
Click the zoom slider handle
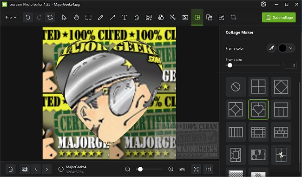[x=140, y=169]
